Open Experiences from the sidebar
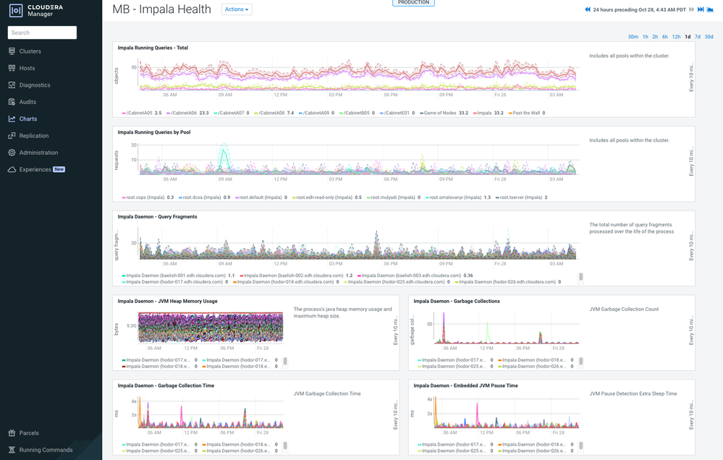This screenshot has width=723, height=460. point(36,170)
